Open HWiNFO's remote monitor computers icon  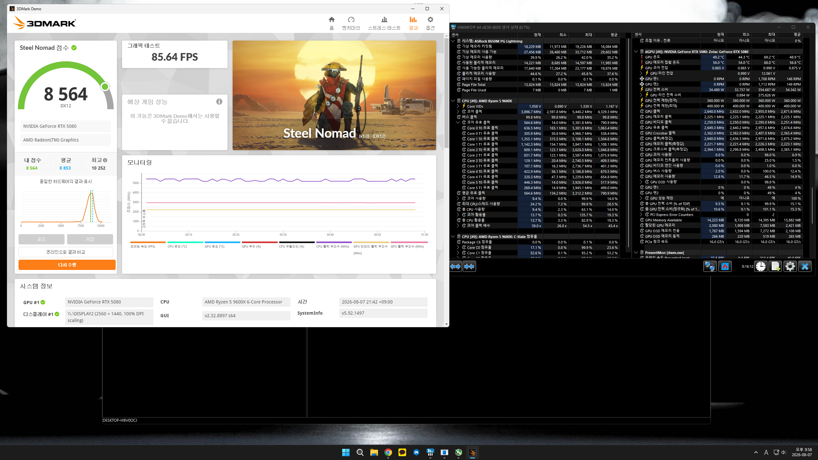click(710, 266)
